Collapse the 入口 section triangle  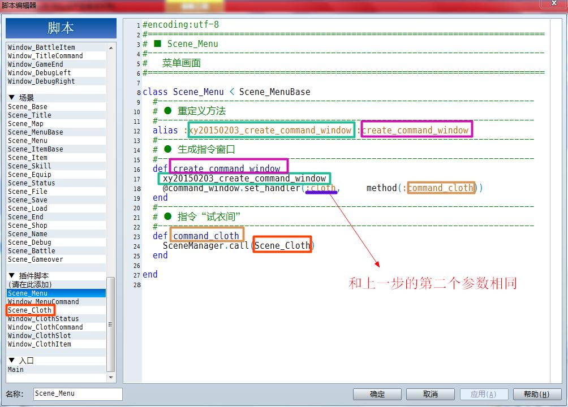point(11,360)
